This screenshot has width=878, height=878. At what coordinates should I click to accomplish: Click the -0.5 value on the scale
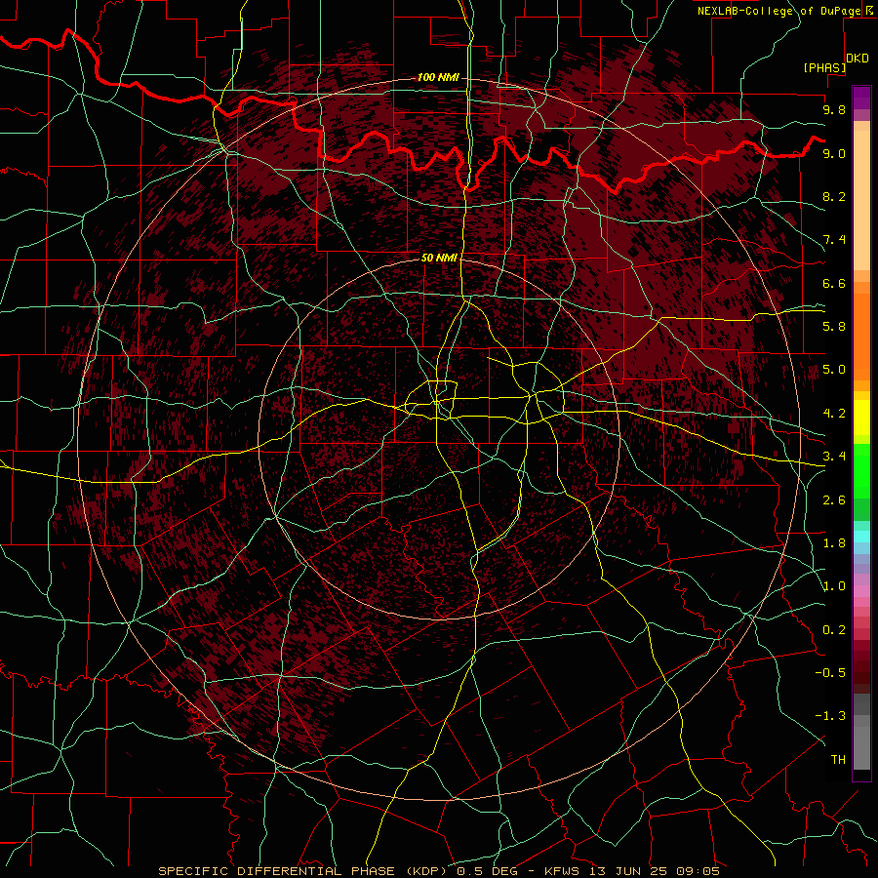tap(830, 673)
